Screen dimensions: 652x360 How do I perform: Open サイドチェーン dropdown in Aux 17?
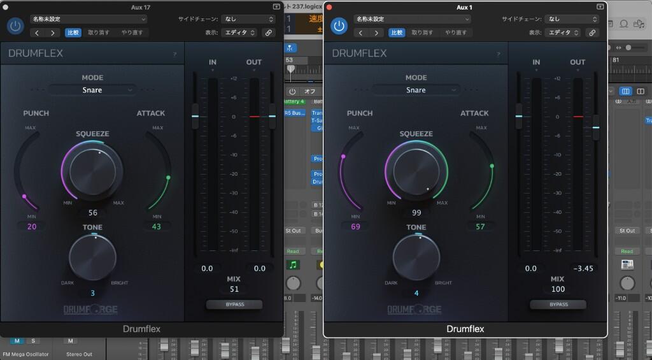[248, 19]
